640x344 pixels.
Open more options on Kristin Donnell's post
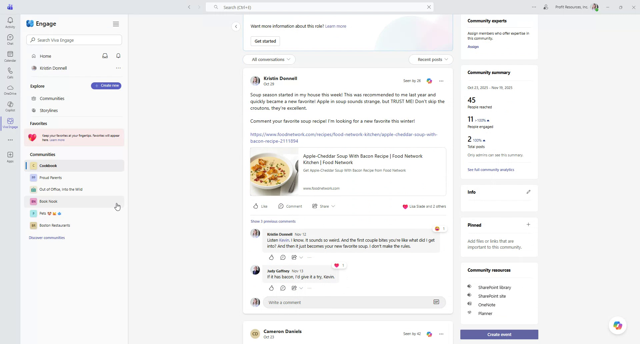click(x=441, y=81)
